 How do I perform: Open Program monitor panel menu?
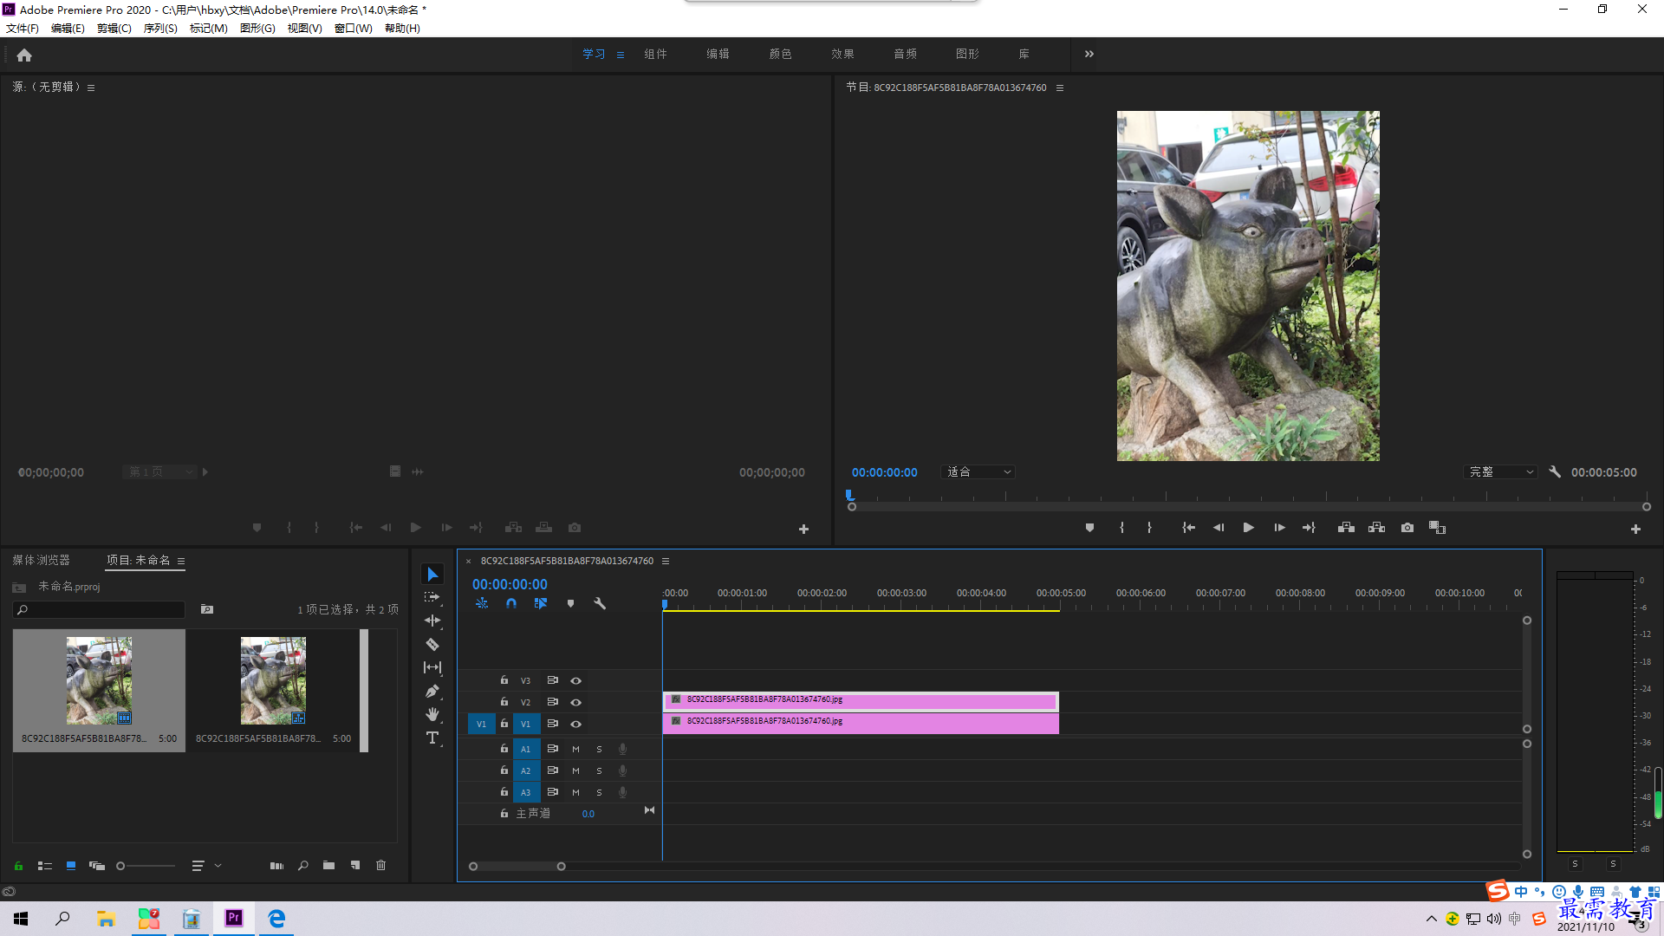[1060, 88]
